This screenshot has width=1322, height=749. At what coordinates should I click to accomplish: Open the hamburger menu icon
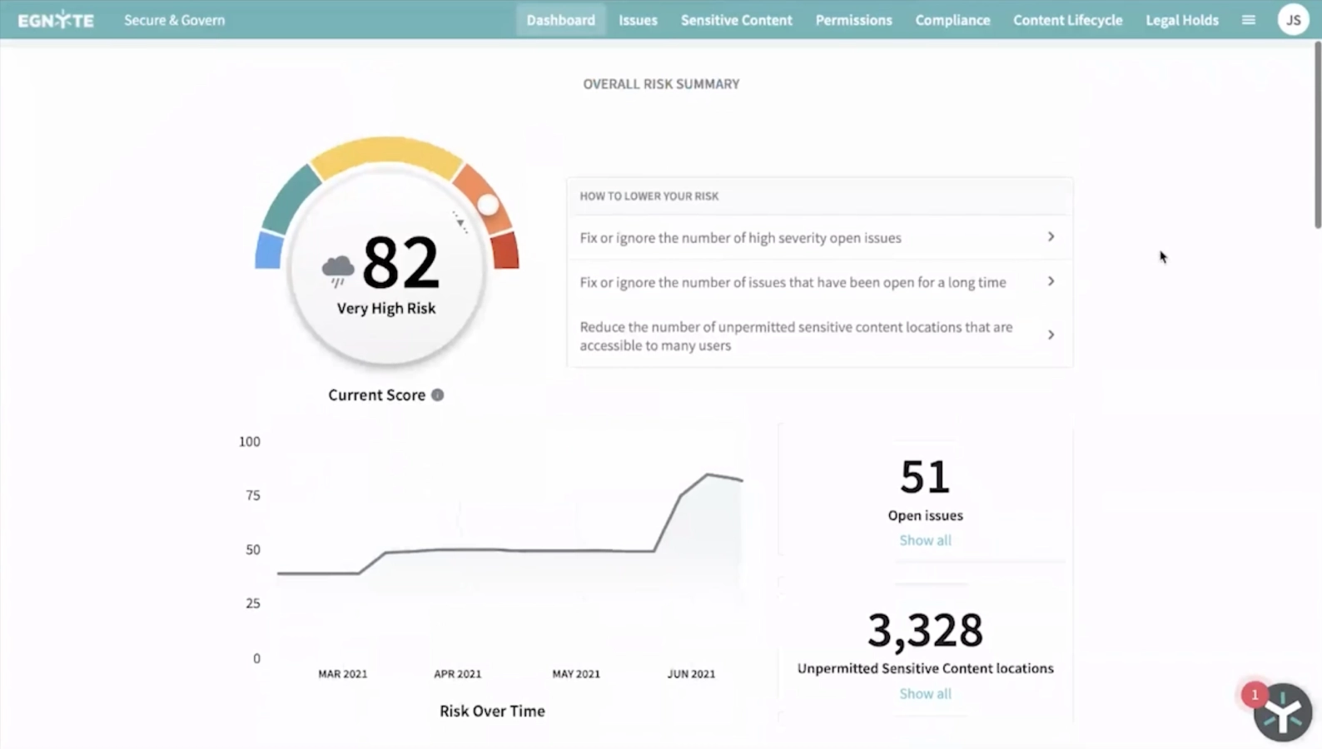1248,20
